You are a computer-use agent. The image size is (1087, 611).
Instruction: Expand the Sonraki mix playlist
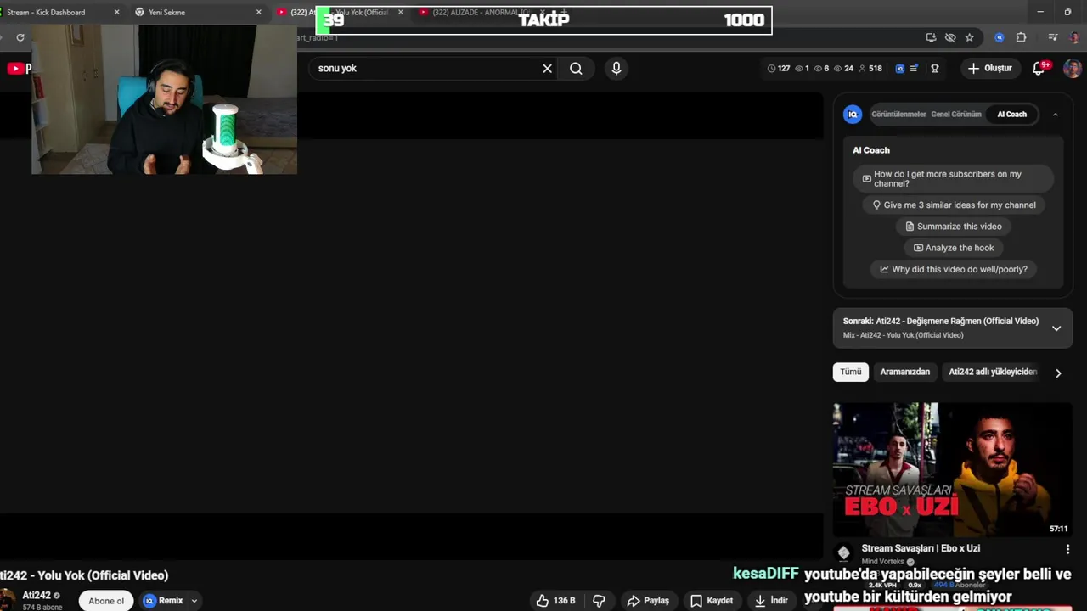(1056, 328)
